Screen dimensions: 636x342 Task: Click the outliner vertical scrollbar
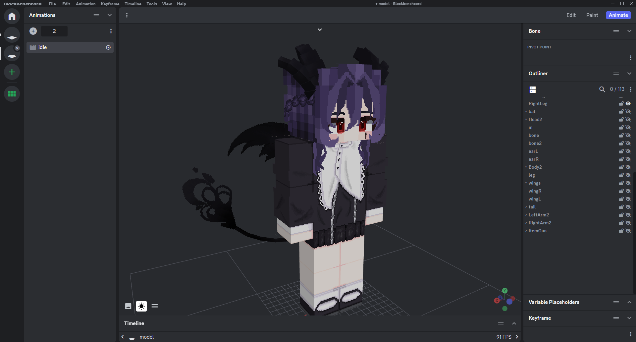[634, 232]
